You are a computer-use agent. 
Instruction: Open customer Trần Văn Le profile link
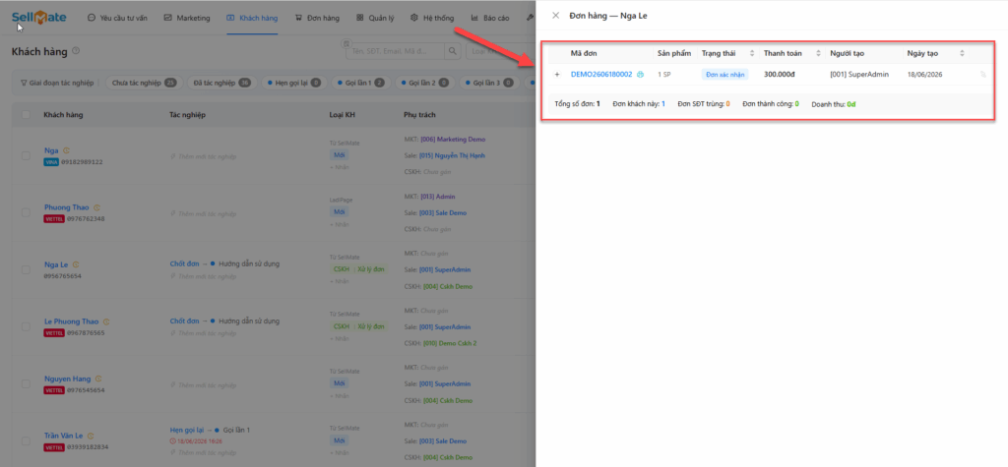(x=64, y=436)
